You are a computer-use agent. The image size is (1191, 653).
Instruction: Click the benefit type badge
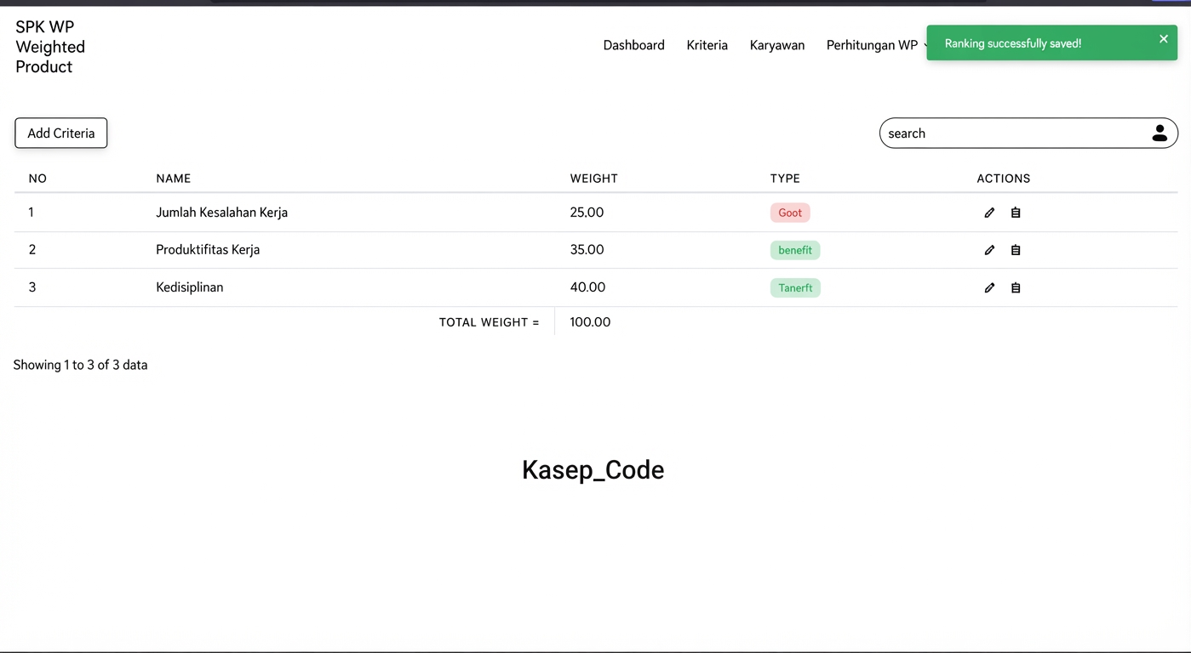[x=795, y=250]
